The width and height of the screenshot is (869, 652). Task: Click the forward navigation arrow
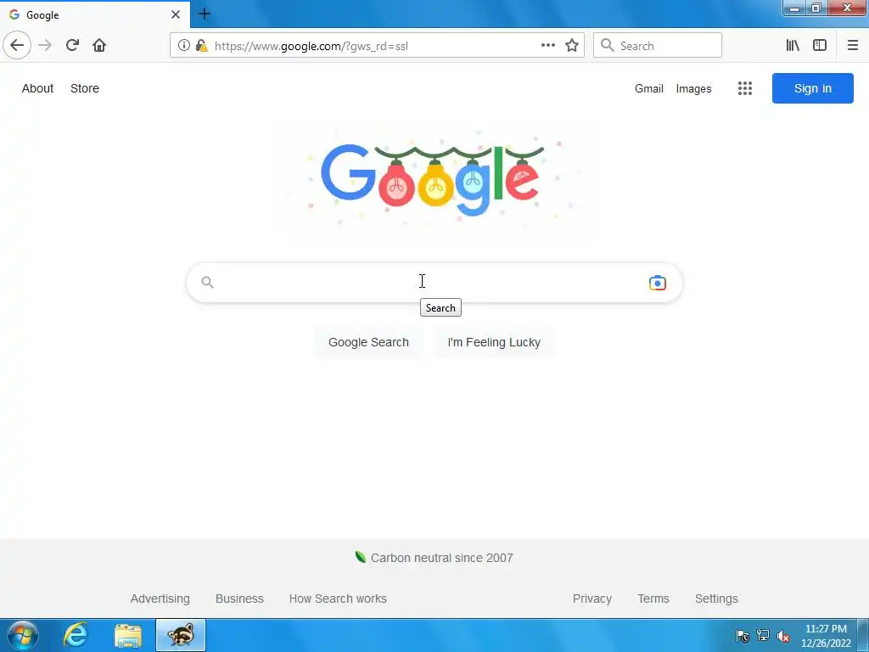[45, 46]
